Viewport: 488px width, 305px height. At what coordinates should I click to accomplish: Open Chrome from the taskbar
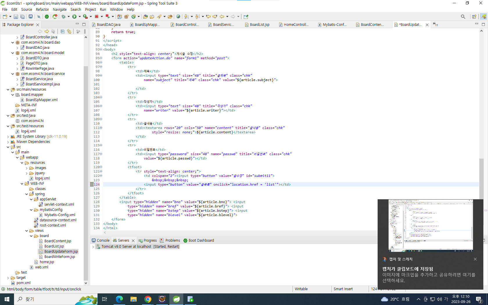(148, 299)
